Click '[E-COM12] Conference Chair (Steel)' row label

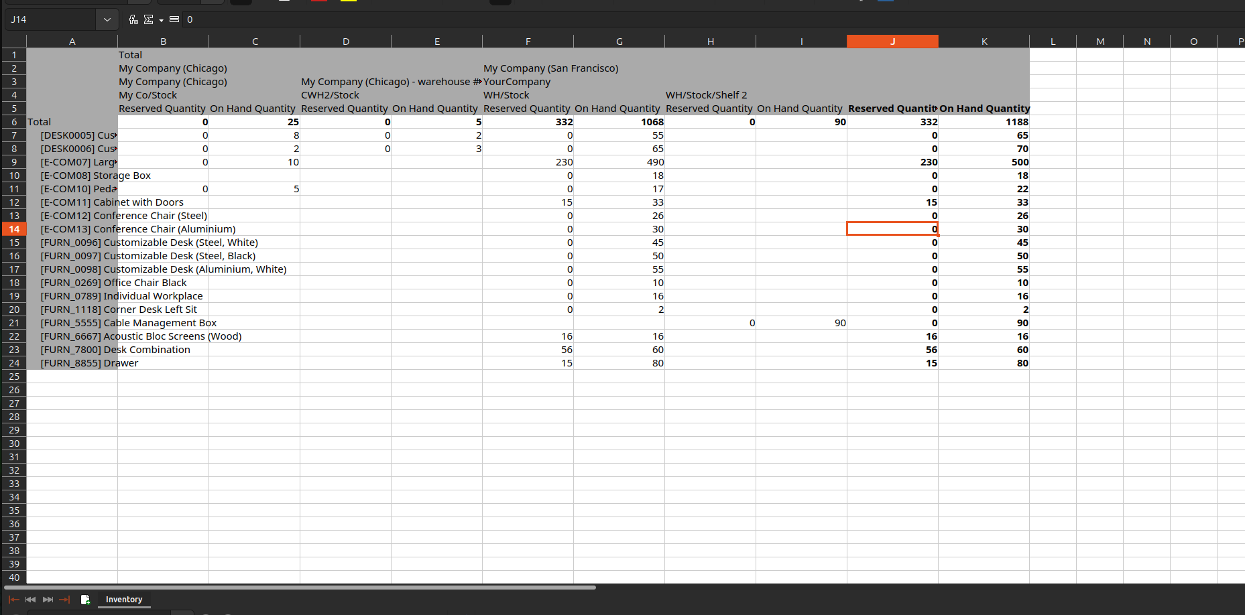[x=124, y=216]
